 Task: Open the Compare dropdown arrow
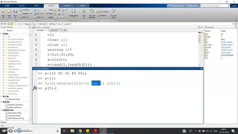click(x=31, y=14)
